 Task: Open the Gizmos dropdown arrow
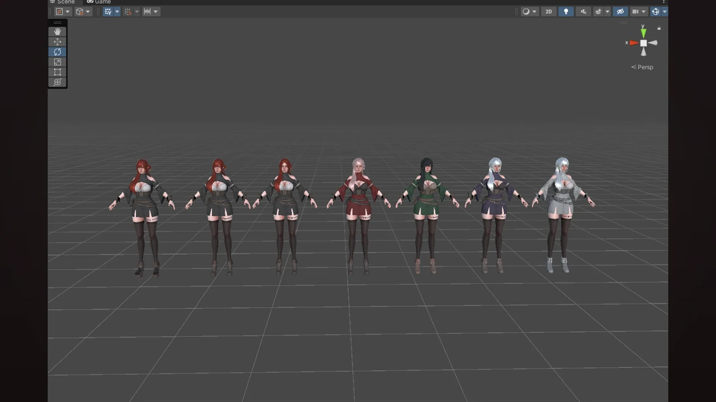[665, 12]
